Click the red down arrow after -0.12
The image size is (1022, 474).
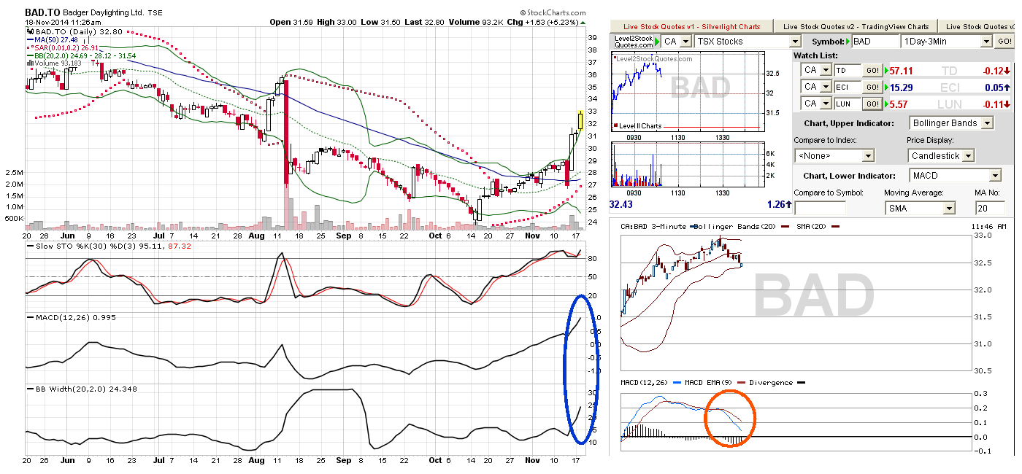click(1007, 71)
